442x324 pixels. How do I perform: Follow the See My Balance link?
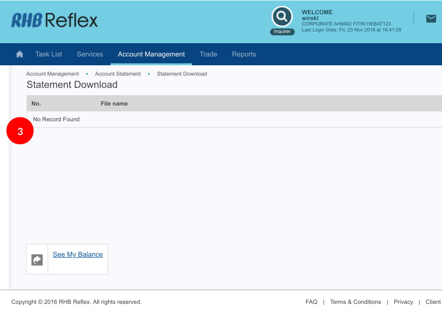pyautogui.click(x=78, y=254)
